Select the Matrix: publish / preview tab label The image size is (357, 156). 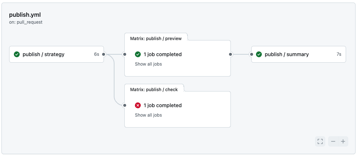[x=156, y=38]
